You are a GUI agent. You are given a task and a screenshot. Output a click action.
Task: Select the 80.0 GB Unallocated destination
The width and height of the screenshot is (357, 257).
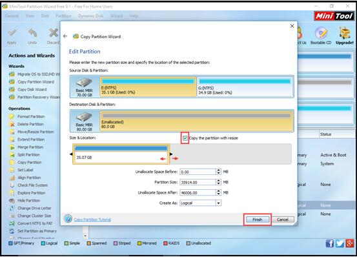point(196,121)
